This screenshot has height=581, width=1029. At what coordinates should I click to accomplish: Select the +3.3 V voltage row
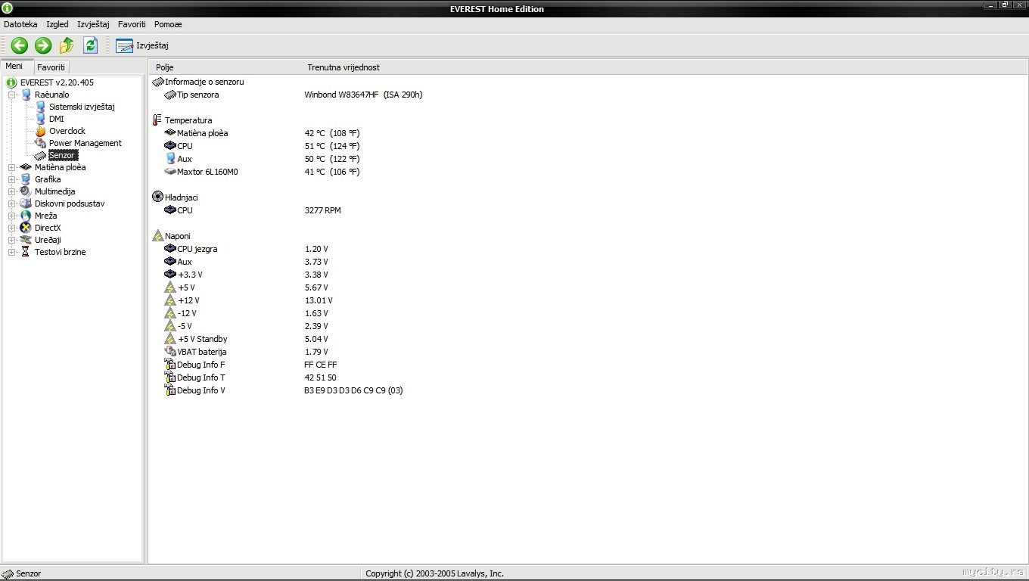246,275
